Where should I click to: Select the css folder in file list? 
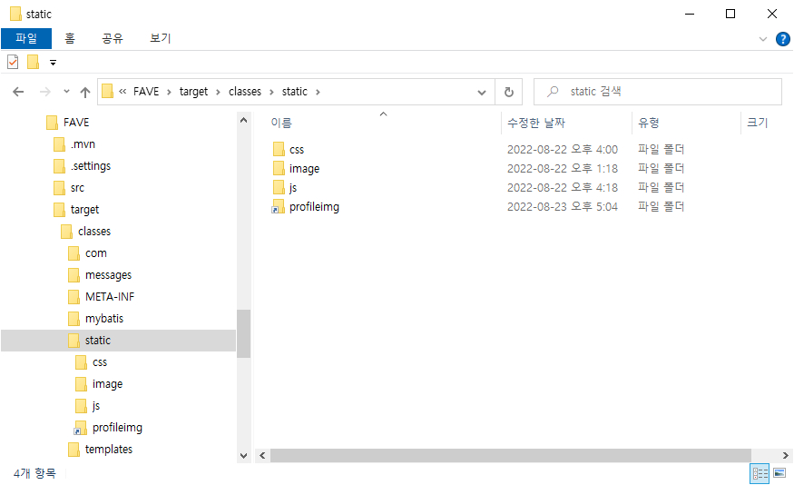[x=297, y=150]
